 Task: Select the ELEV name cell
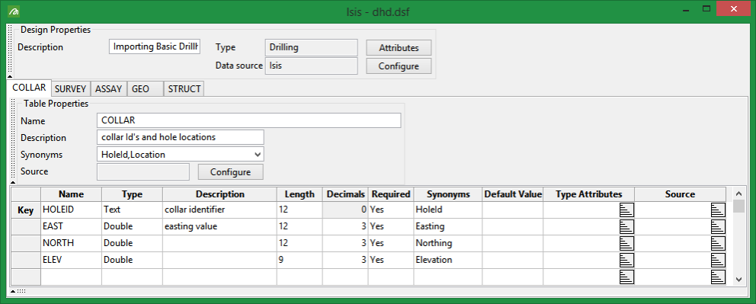point(72,260)
